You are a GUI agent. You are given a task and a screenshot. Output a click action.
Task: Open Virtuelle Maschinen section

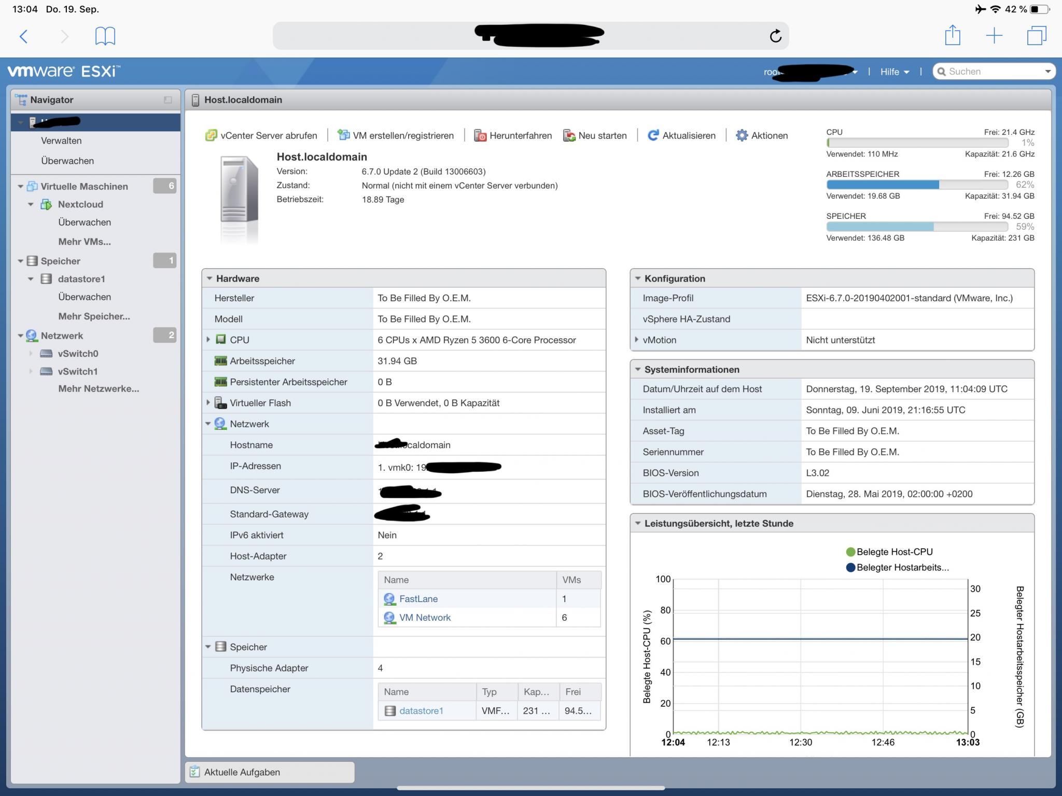click(x=84, y=186)
